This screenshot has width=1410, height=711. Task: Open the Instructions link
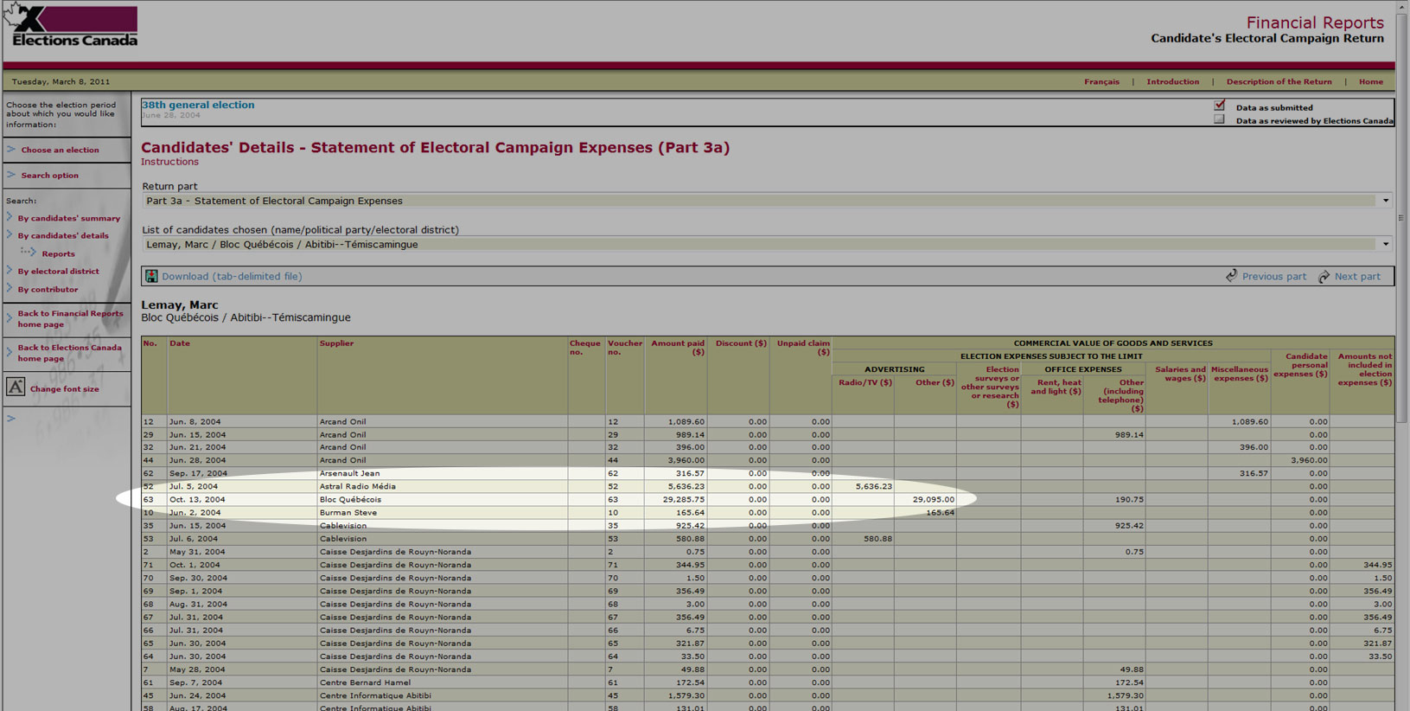click(x=169, y=162)
